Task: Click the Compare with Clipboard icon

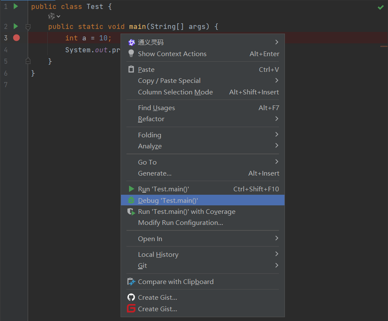Action: tap(131, 281)
